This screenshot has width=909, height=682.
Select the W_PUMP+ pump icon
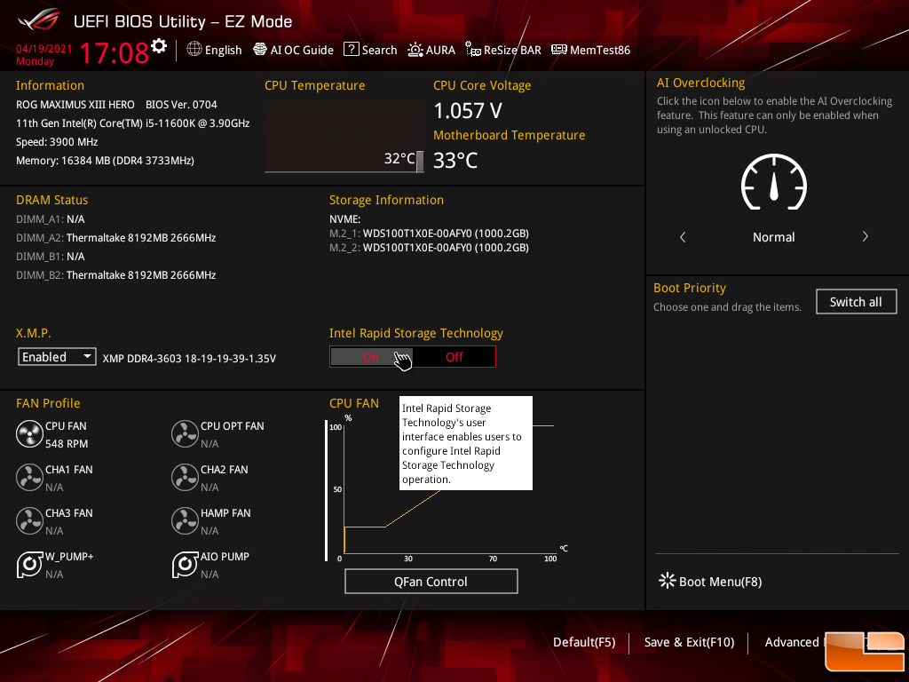point(29,565)
